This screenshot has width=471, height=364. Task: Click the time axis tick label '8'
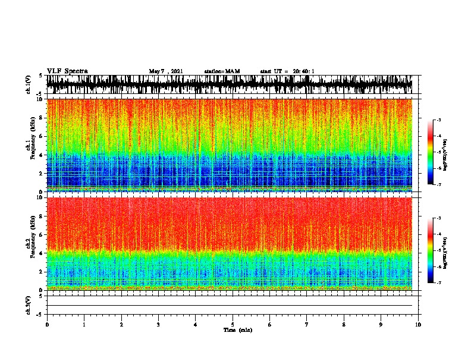point(344,324)
